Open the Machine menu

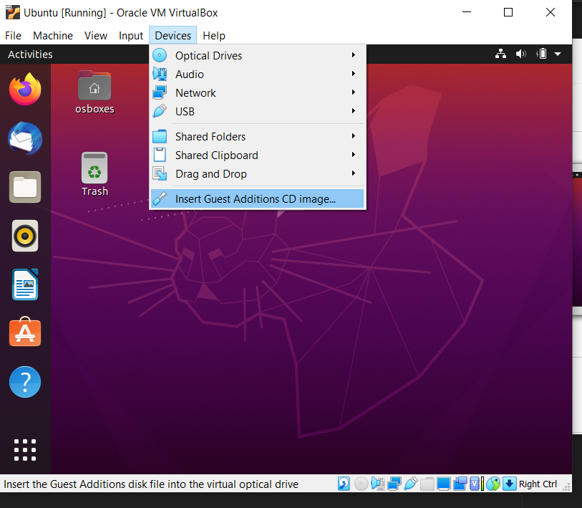point(53,36)
